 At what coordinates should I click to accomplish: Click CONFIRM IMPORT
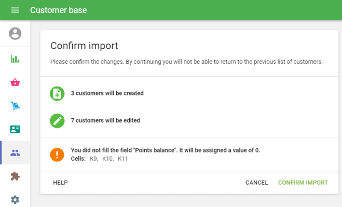pyautogui.click(x=303, y=183)
